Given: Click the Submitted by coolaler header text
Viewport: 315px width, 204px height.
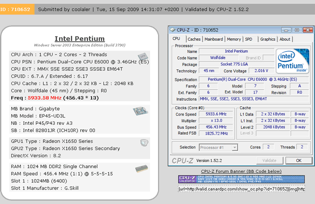Looking at the screenshot, I should [x=64, y=9].
